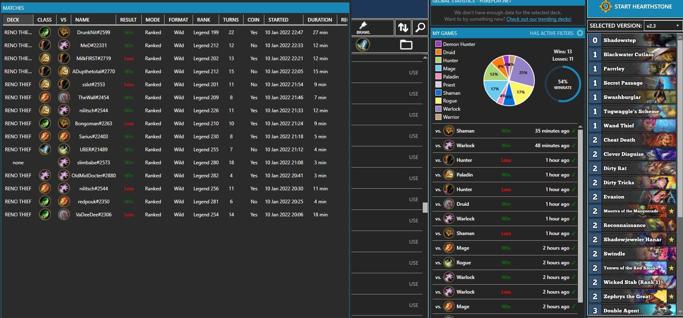Click the middle deck list scrollbar thumb

coord(425,207)
